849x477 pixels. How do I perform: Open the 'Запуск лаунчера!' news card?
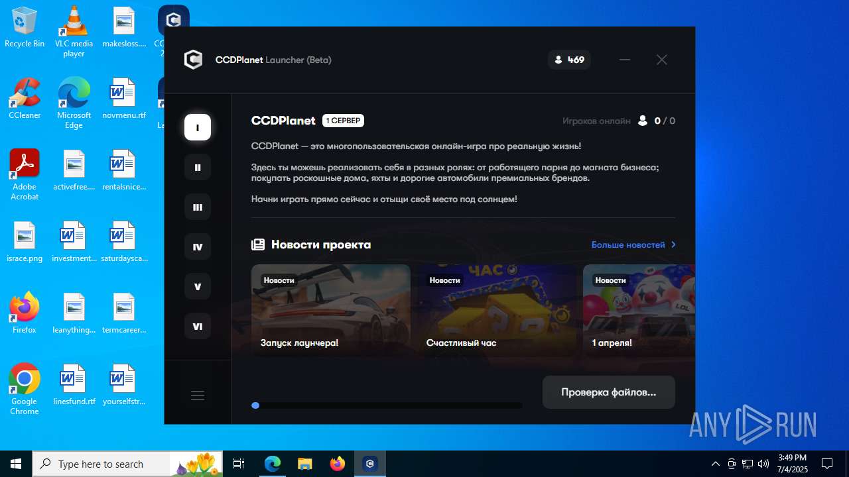click(331, 311)
